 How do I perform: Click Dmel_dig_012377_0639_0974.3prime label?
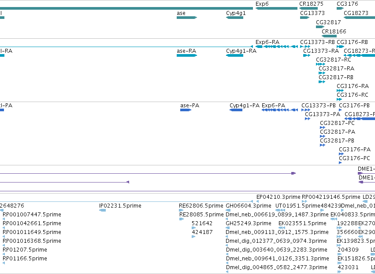[276, 241]
